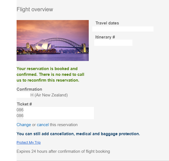The image size is (169, 161).
Task: Click the "this reservation" text
Action: [x=64, y=125]
